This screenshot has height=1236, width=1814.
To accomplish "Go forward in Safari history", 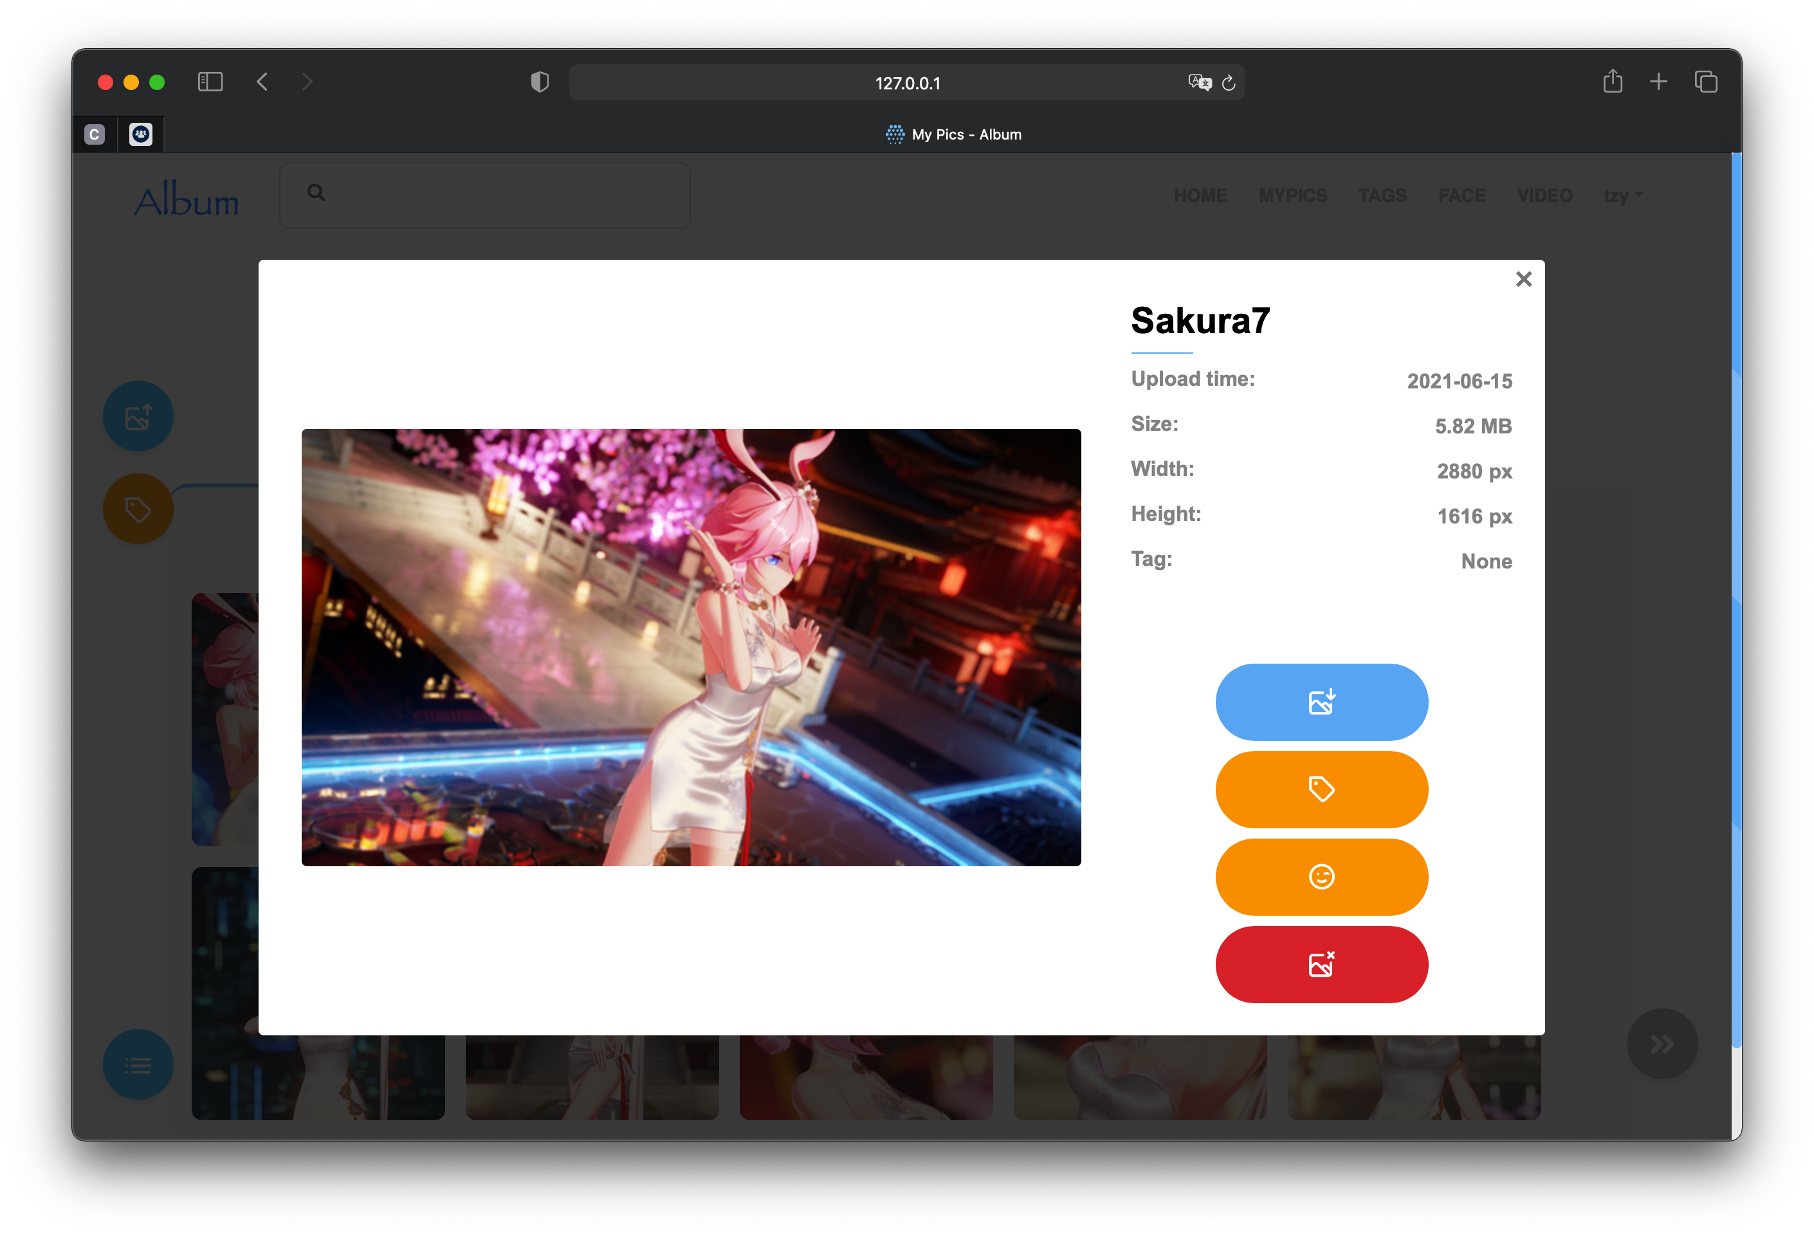I will pos(307,82).
